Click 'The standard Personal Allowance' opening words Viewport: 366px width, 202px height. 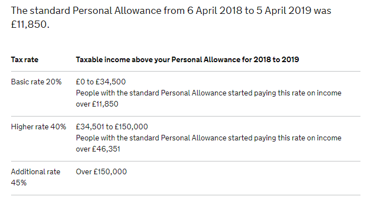[86, 11]
